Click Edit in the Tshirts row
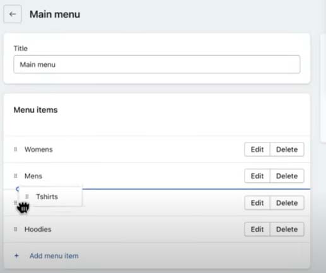The width and height of the screenshot is (326, 273). click(x=257, y=203)
